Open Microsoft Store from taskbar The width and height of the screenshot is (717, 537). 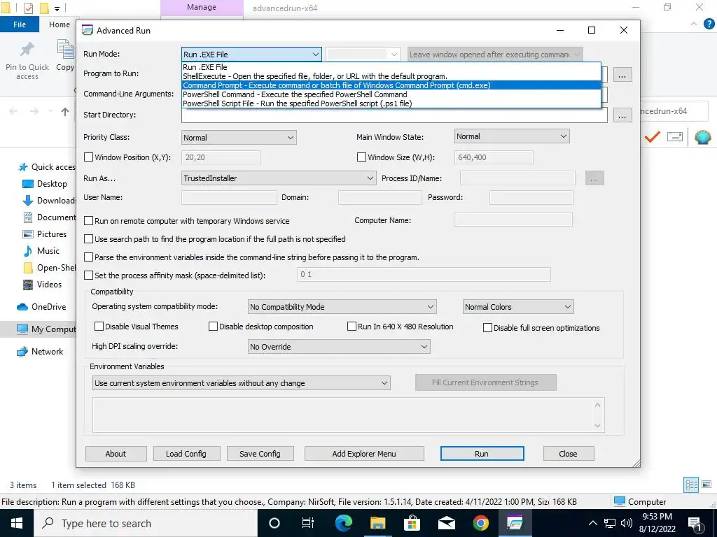(412, 523)
